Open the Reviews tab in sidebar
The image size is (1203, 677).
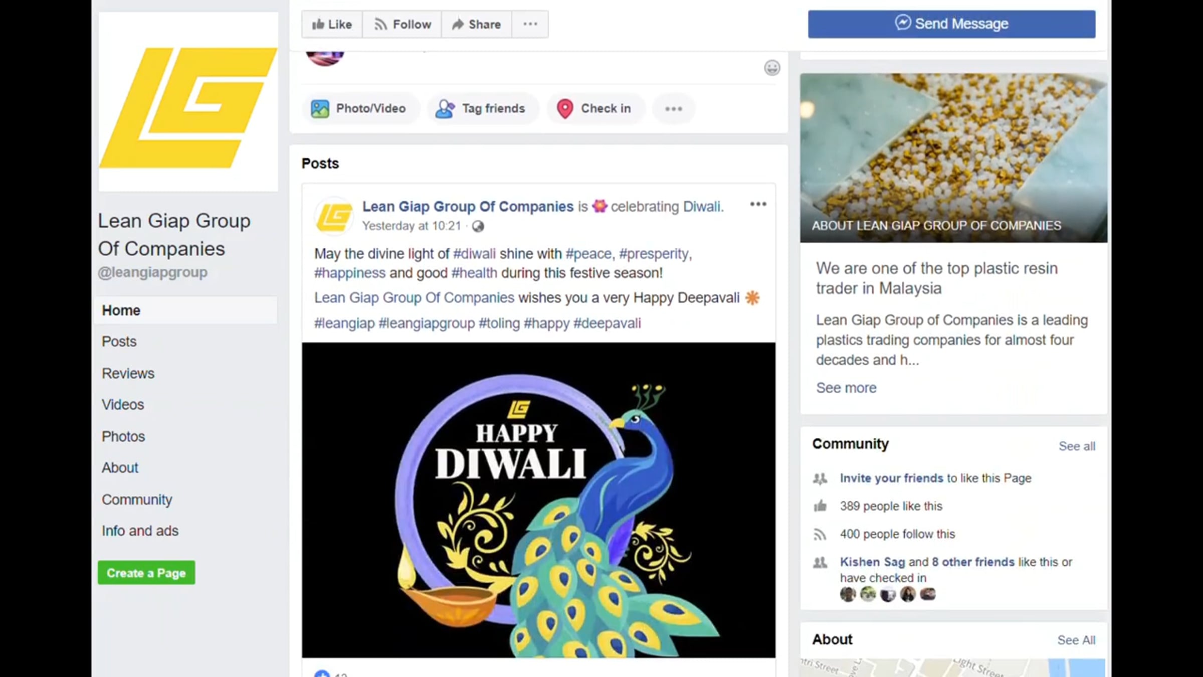[128, 373]
